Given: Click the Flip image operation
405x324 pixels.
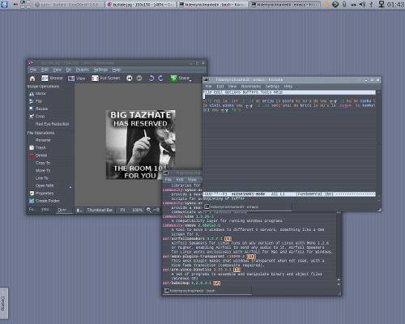Looking at the screenshot, I should click(x=36, y=101).
